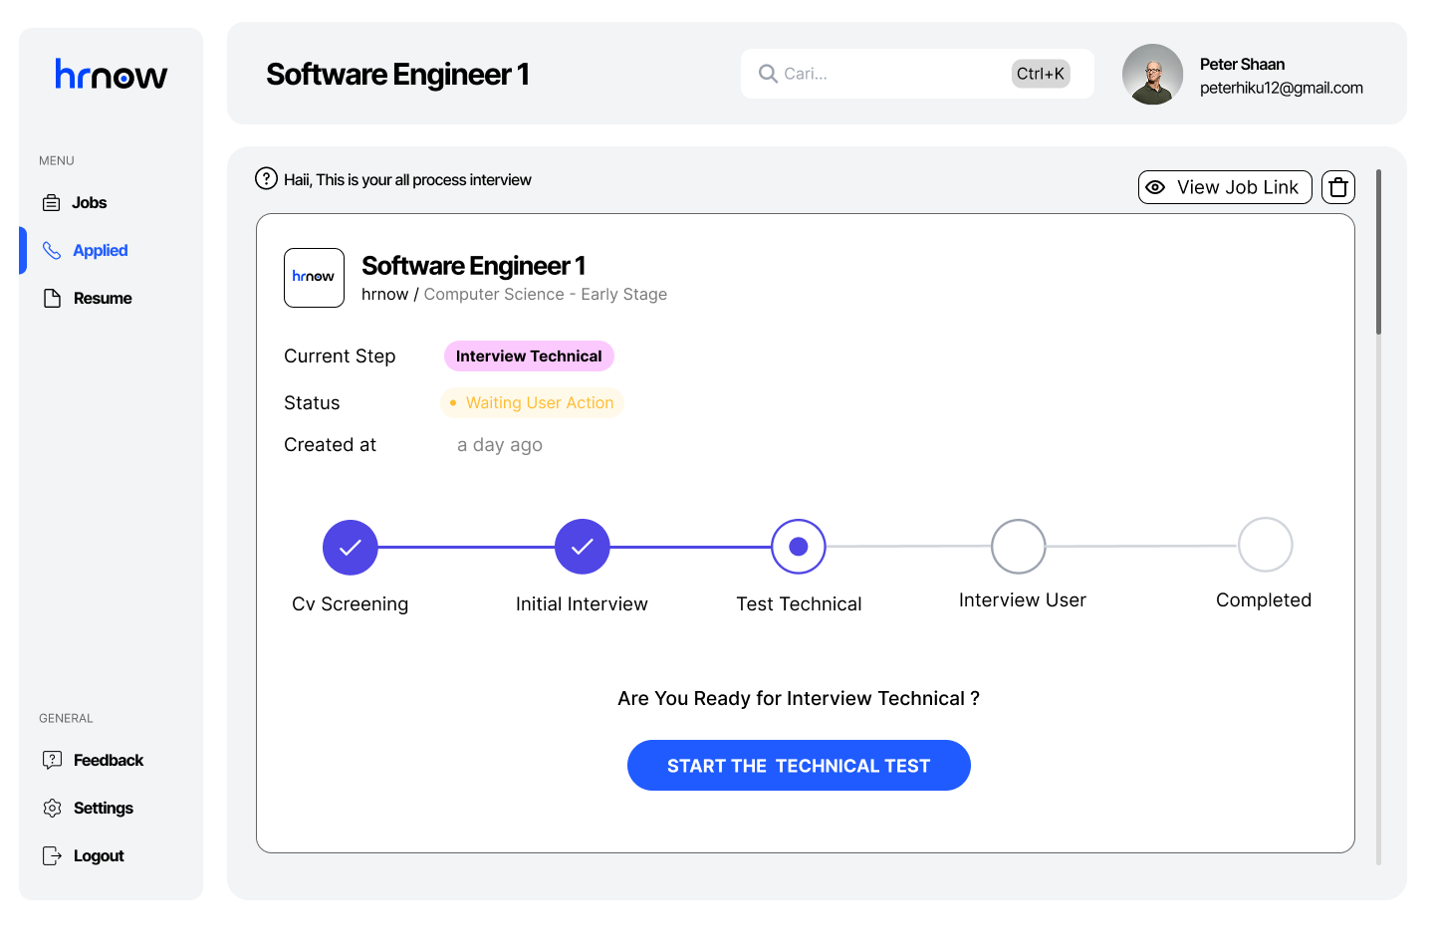
Task: Select the Completed step circle
Action: tap(1266, 545)
